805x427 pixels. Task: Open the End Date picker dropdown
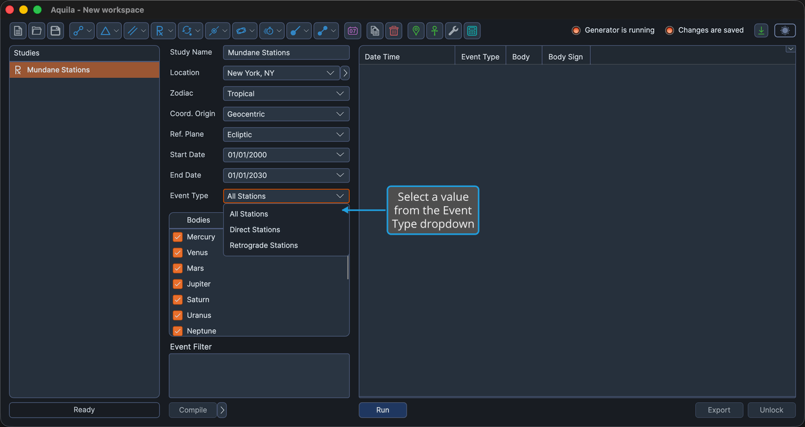click(286, 176)
